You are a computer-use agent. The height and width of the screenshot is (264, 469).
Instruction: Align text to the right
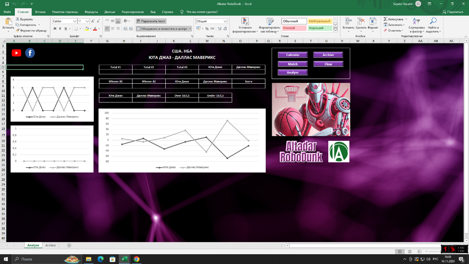click(x=118, y=29)
